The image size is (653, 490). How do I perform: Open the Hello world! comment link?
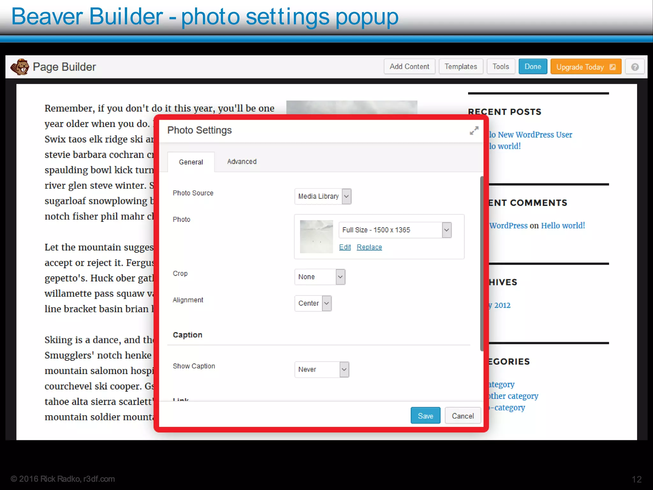563,226
